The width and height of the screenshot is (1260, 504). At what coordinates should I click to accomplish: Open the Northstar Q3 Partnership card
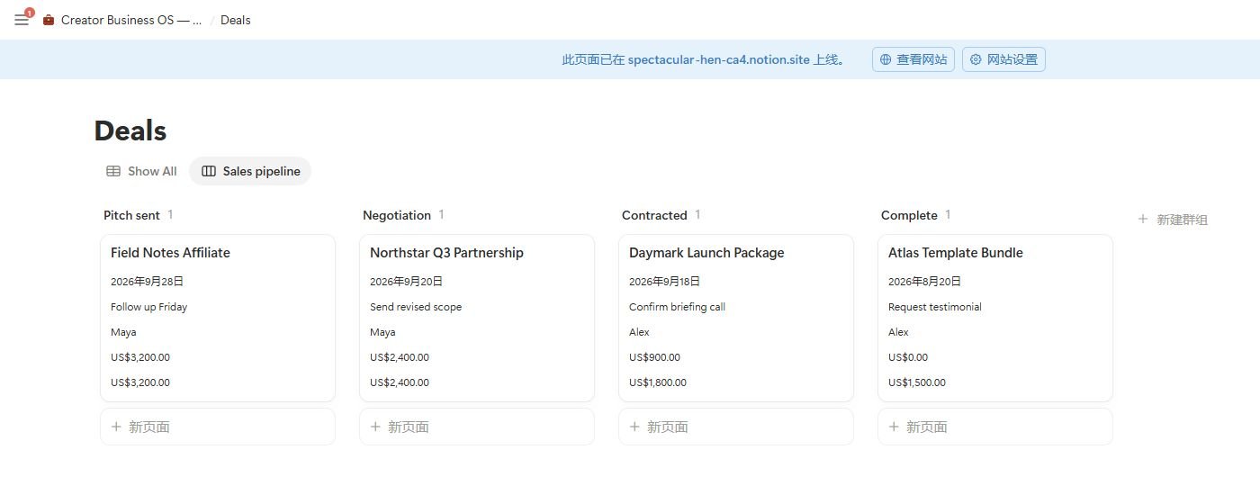click(477, 318)
